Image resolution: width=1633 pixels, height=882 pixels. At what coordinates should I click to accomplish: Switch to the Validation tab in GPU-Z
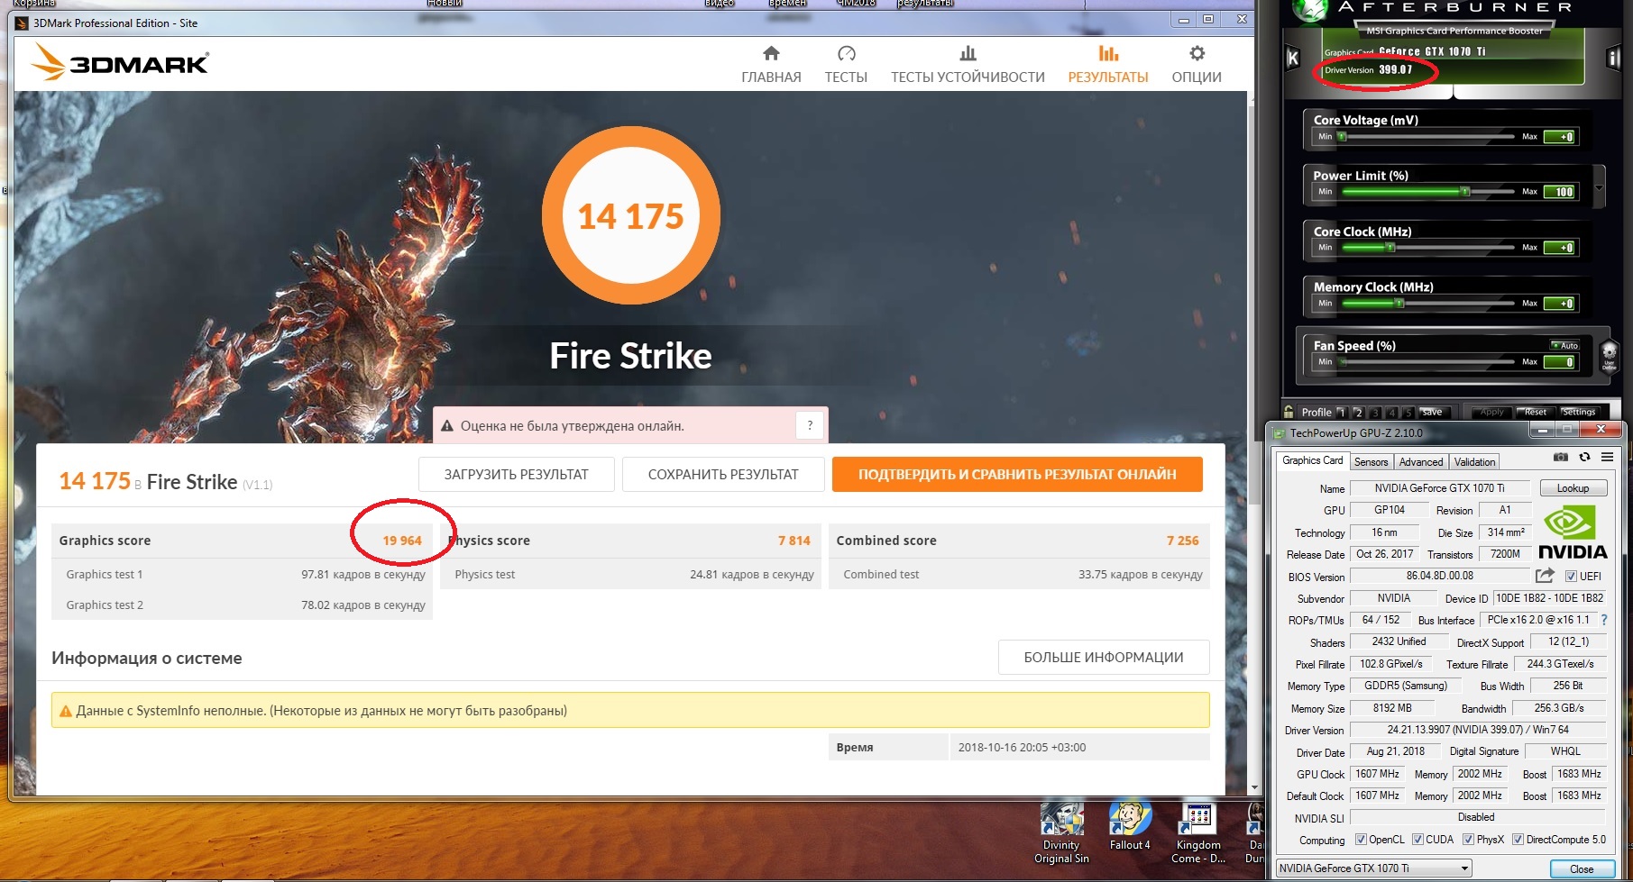click(x=1474, y=462)
